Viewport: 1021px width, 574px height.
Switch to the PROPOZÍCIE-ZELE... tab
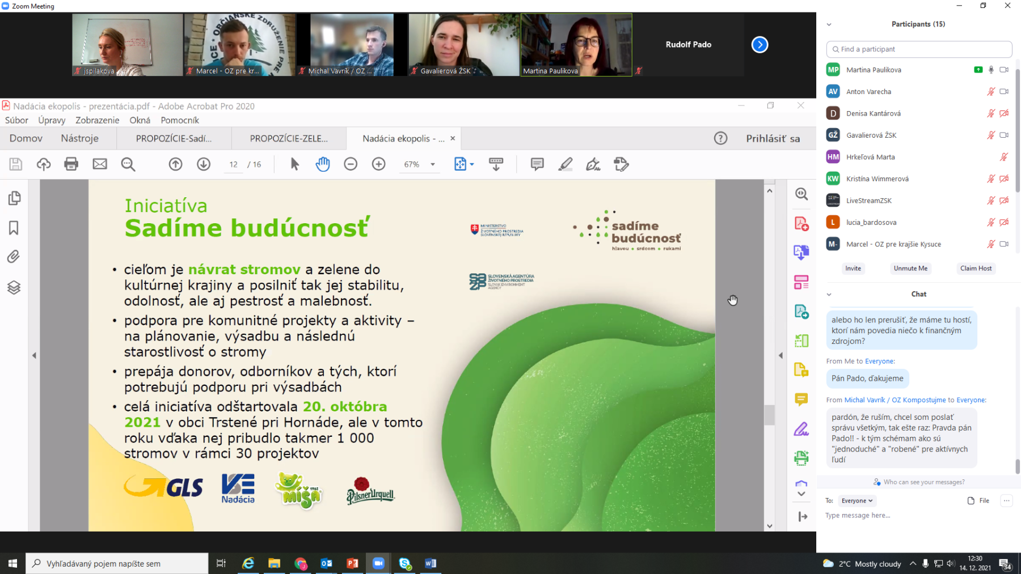[289, 138]
